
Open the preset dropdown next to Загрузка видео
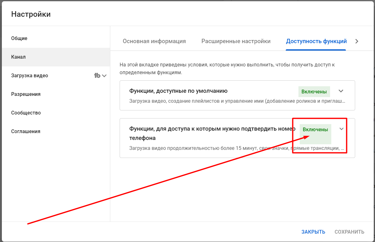click(104, 75)
